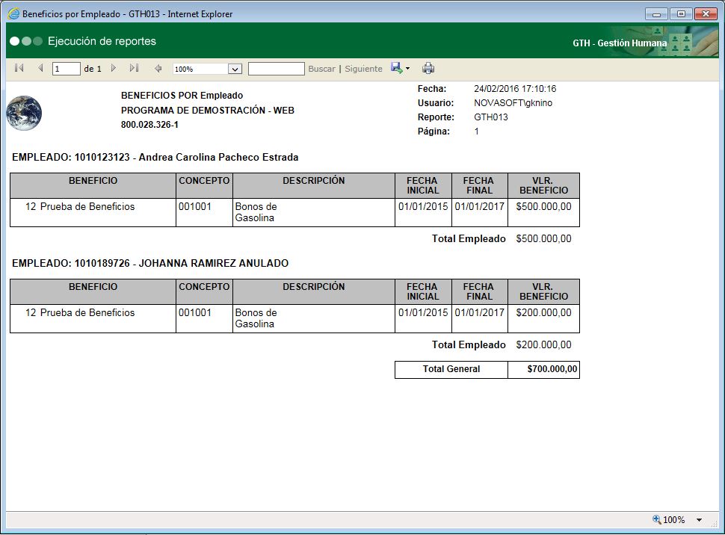Click the text PROGRAMA DE DEMOSTRACIÓN - WEB
Image resolution: width=725 pixels, height=535 pixels.
(208, 110)
